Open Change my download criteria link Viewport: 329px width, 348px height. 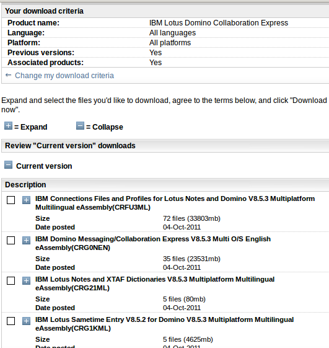pyautogui.click(x=64, y=76)
